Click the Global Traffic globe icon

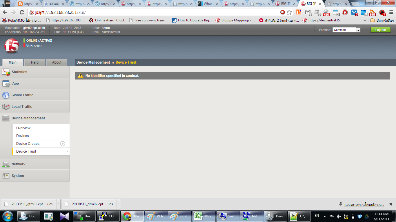coord(6,95)
